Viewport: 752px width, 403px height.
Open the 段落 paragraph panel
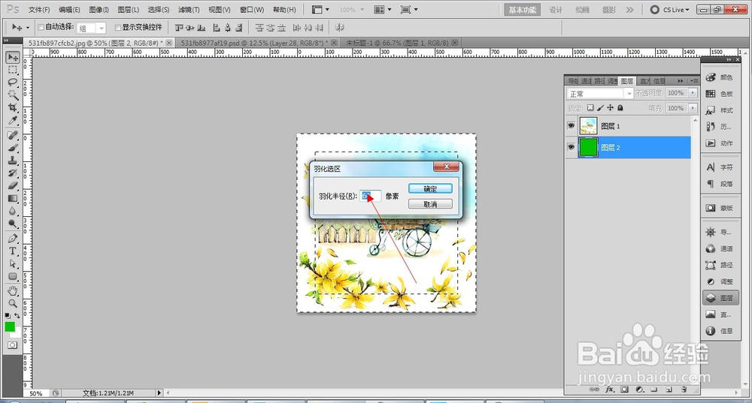(720, 184)
